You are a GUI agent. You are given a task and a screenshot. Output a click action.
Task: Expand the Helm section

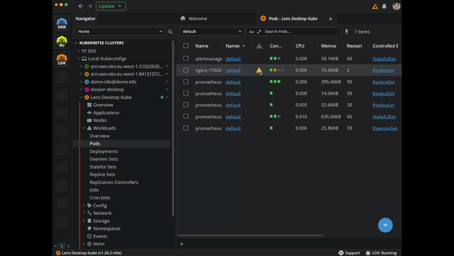(84, 244)
